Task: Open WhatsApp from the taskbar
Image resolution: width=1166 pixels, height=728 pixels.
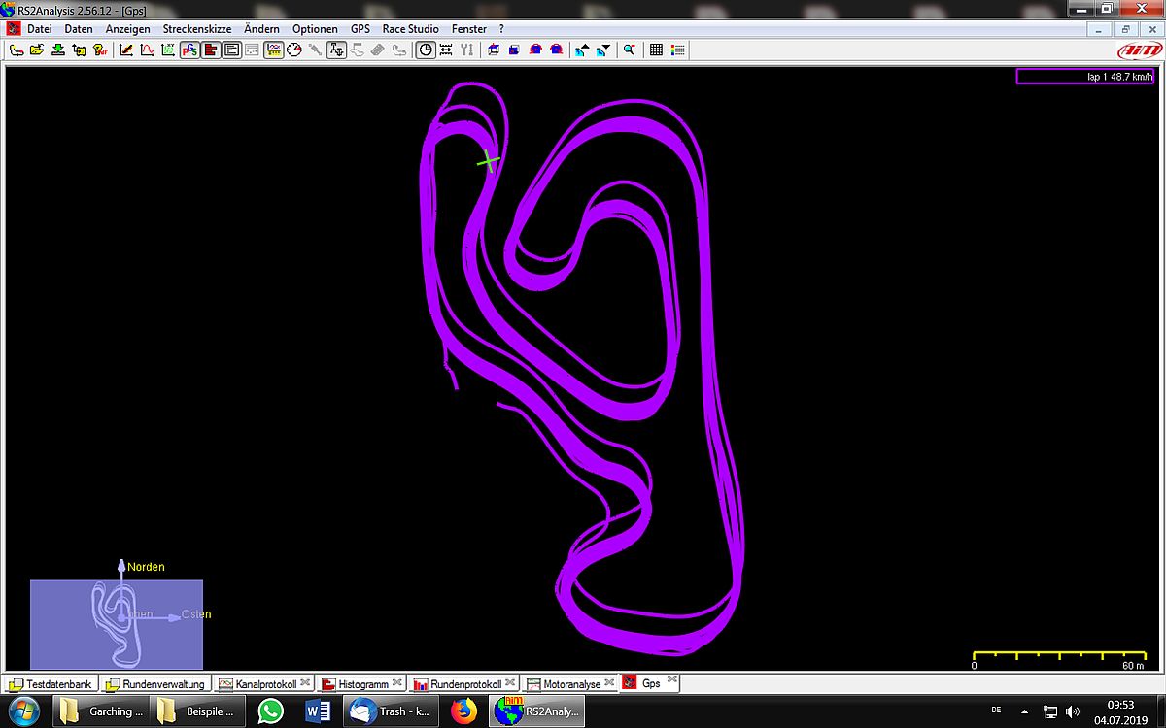Action: pyautogui.click(x=271, y=711)
